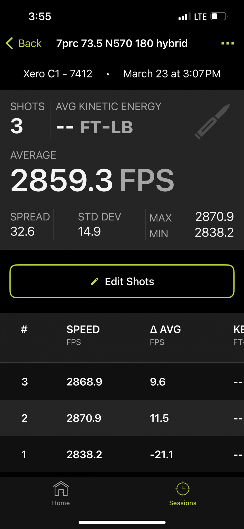Tap the pencil icon in Edit Shots

click(95, 282)
